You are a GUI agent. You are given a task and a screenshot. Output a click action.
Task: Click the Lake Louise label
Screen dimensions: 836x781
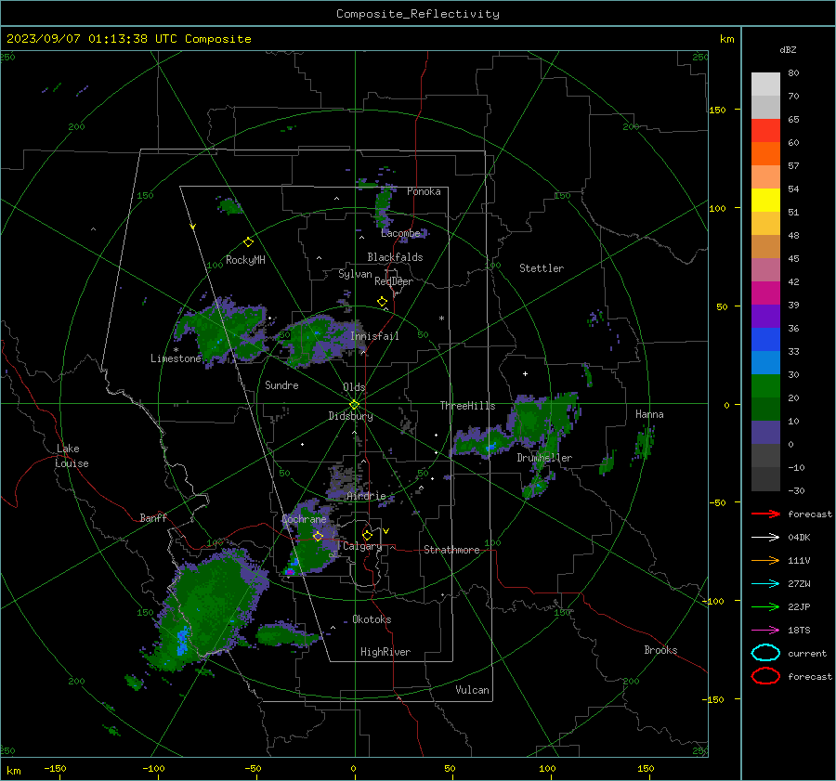pos(72,456)
